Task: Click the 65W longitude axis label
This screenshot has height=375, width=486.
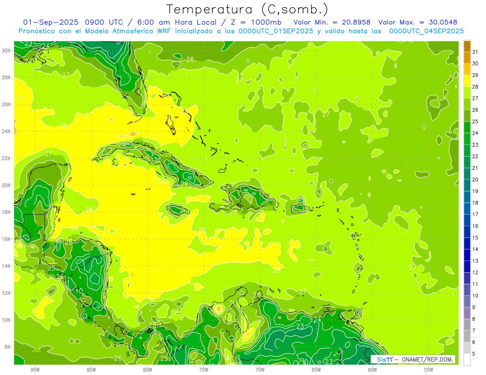Action: [316, 370]
